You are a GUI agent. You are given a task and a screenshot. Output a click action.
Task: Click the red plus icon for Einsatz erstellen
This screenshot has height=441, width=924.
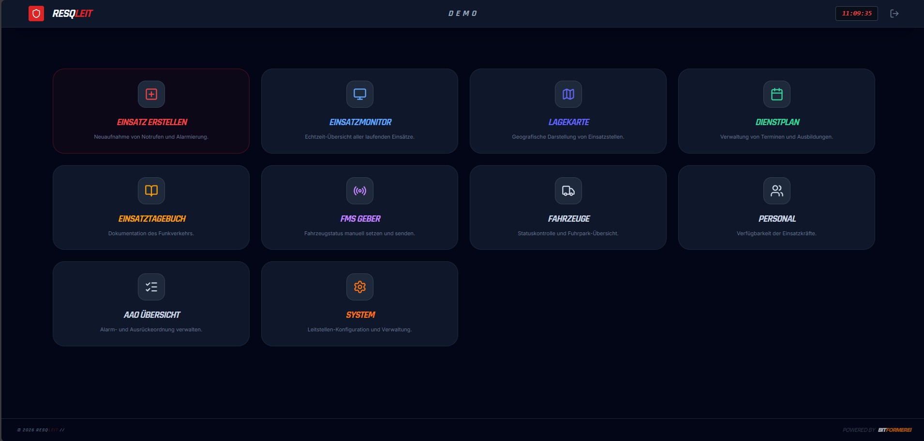click(151, 94)
